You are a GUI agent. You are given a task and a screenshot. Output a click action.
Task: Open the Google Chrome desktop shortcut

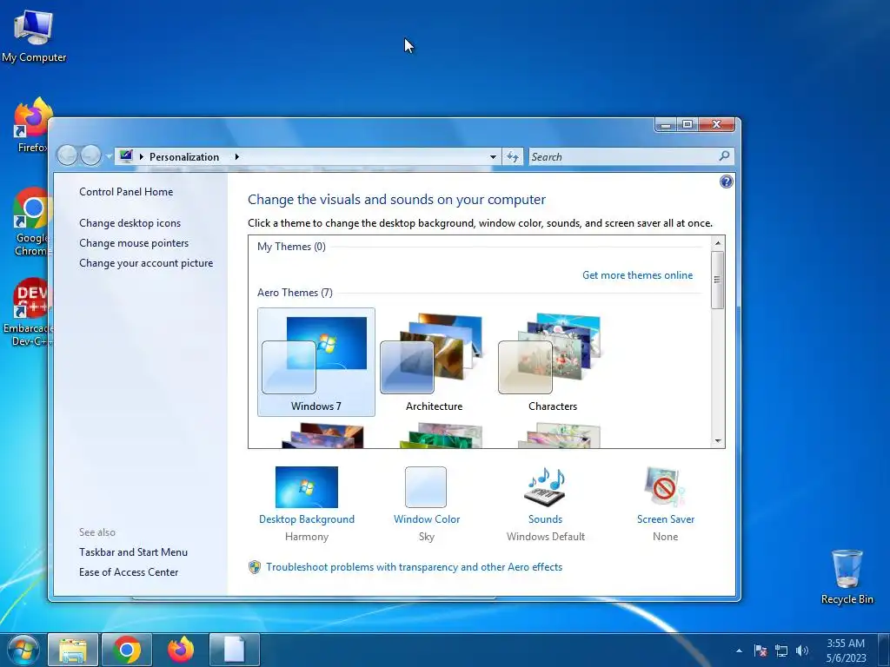(x=32, y=221)
